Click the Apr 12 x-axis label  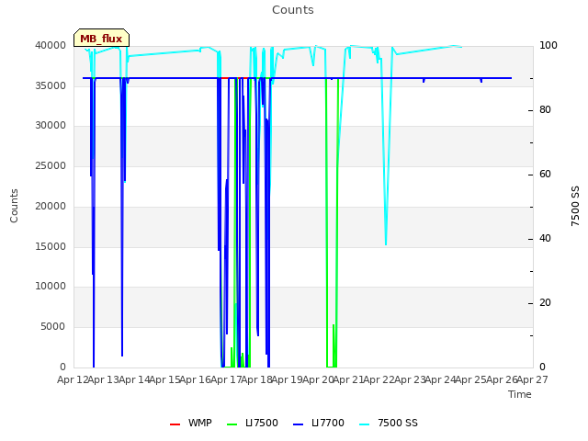[73, 379]
